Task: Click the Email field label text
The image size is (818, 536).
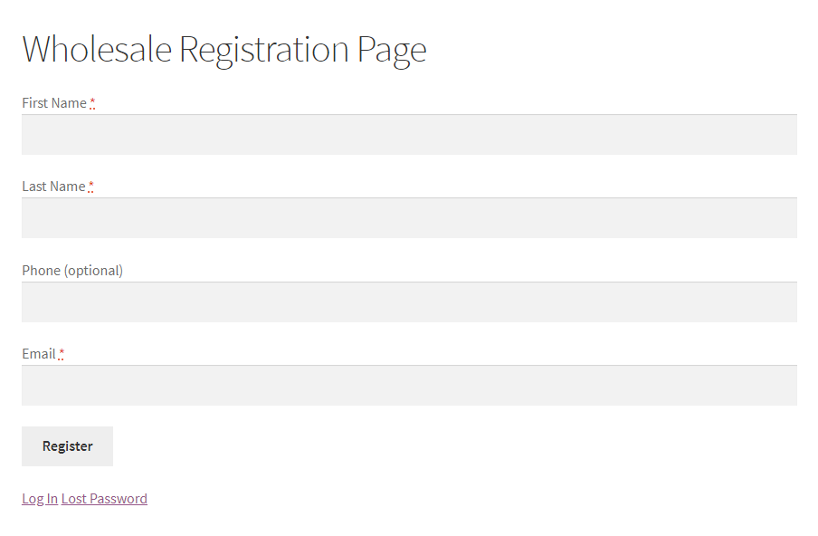Action: [x=39, y=354]
